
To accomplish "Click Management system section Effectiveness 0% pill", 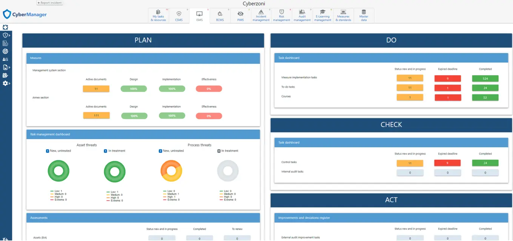I will [209, 89].
